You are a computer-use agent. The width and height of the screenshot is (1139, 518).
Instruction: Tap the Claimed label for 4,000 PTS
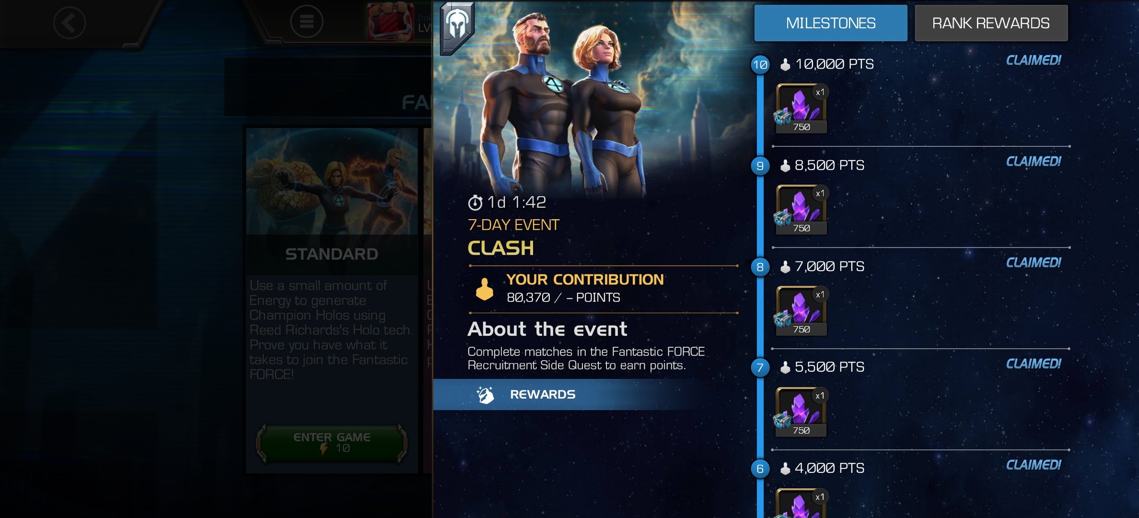pos(1034,465)
